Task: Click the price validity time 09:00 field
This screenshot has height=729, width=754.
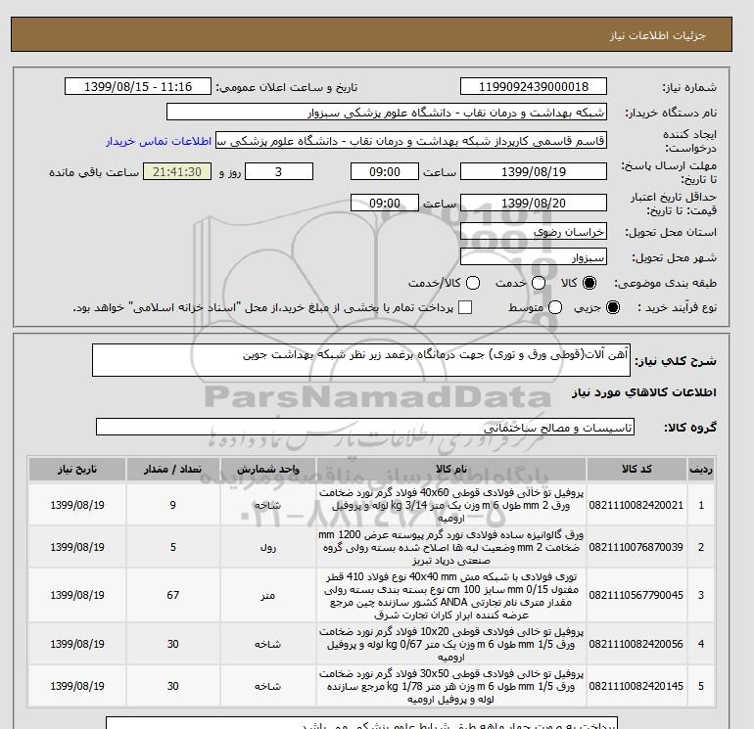Action: coord(385,203)
